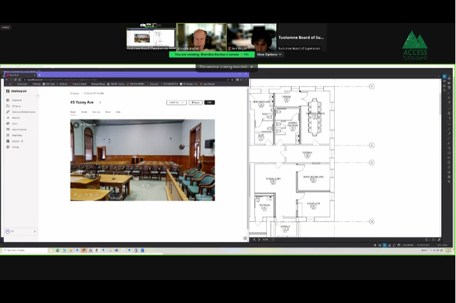
Task: Select Brandon Bachar's video thumbnail
Action: coord(201,37)
